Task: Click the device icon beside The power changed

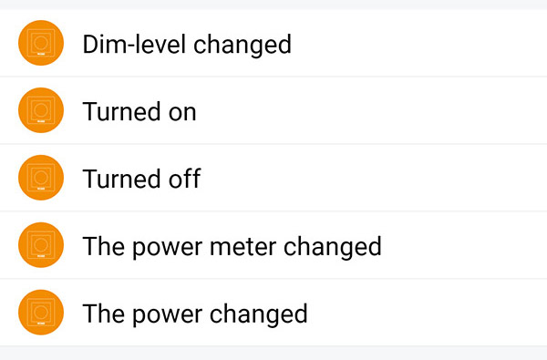Action: point(41,313)
